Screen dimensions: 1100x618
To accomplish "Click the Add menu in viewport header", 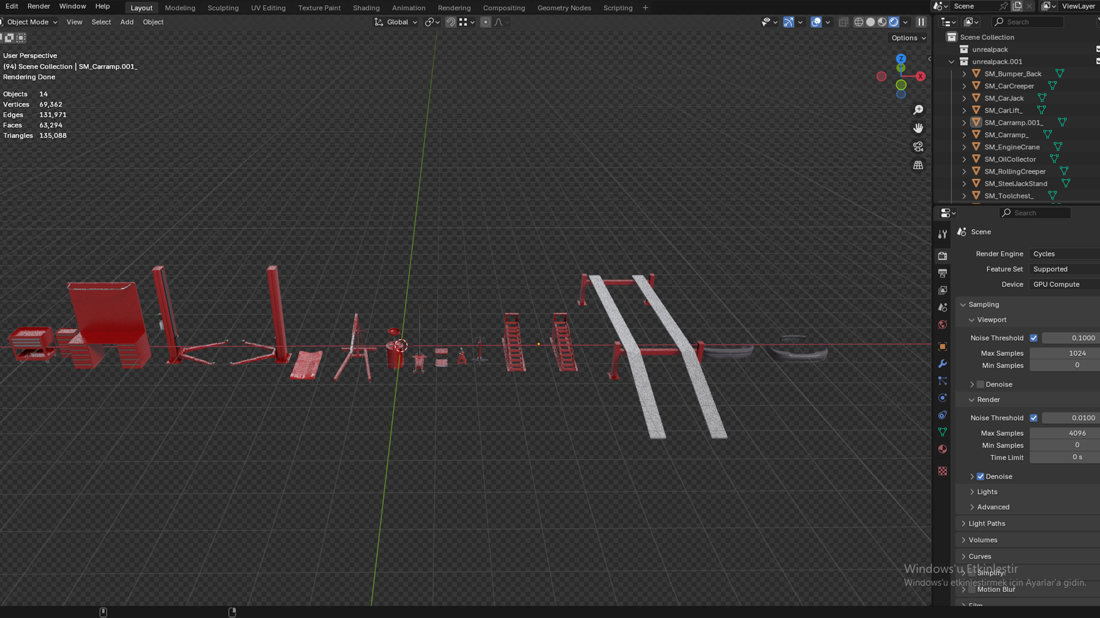I will click(127, 22).
